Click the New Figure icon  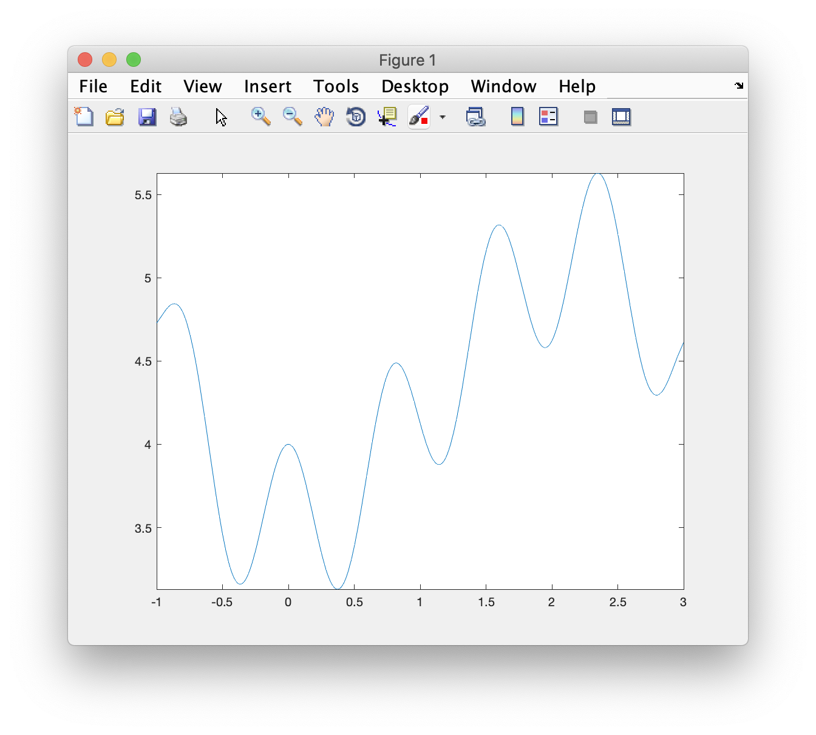[84, 117]
